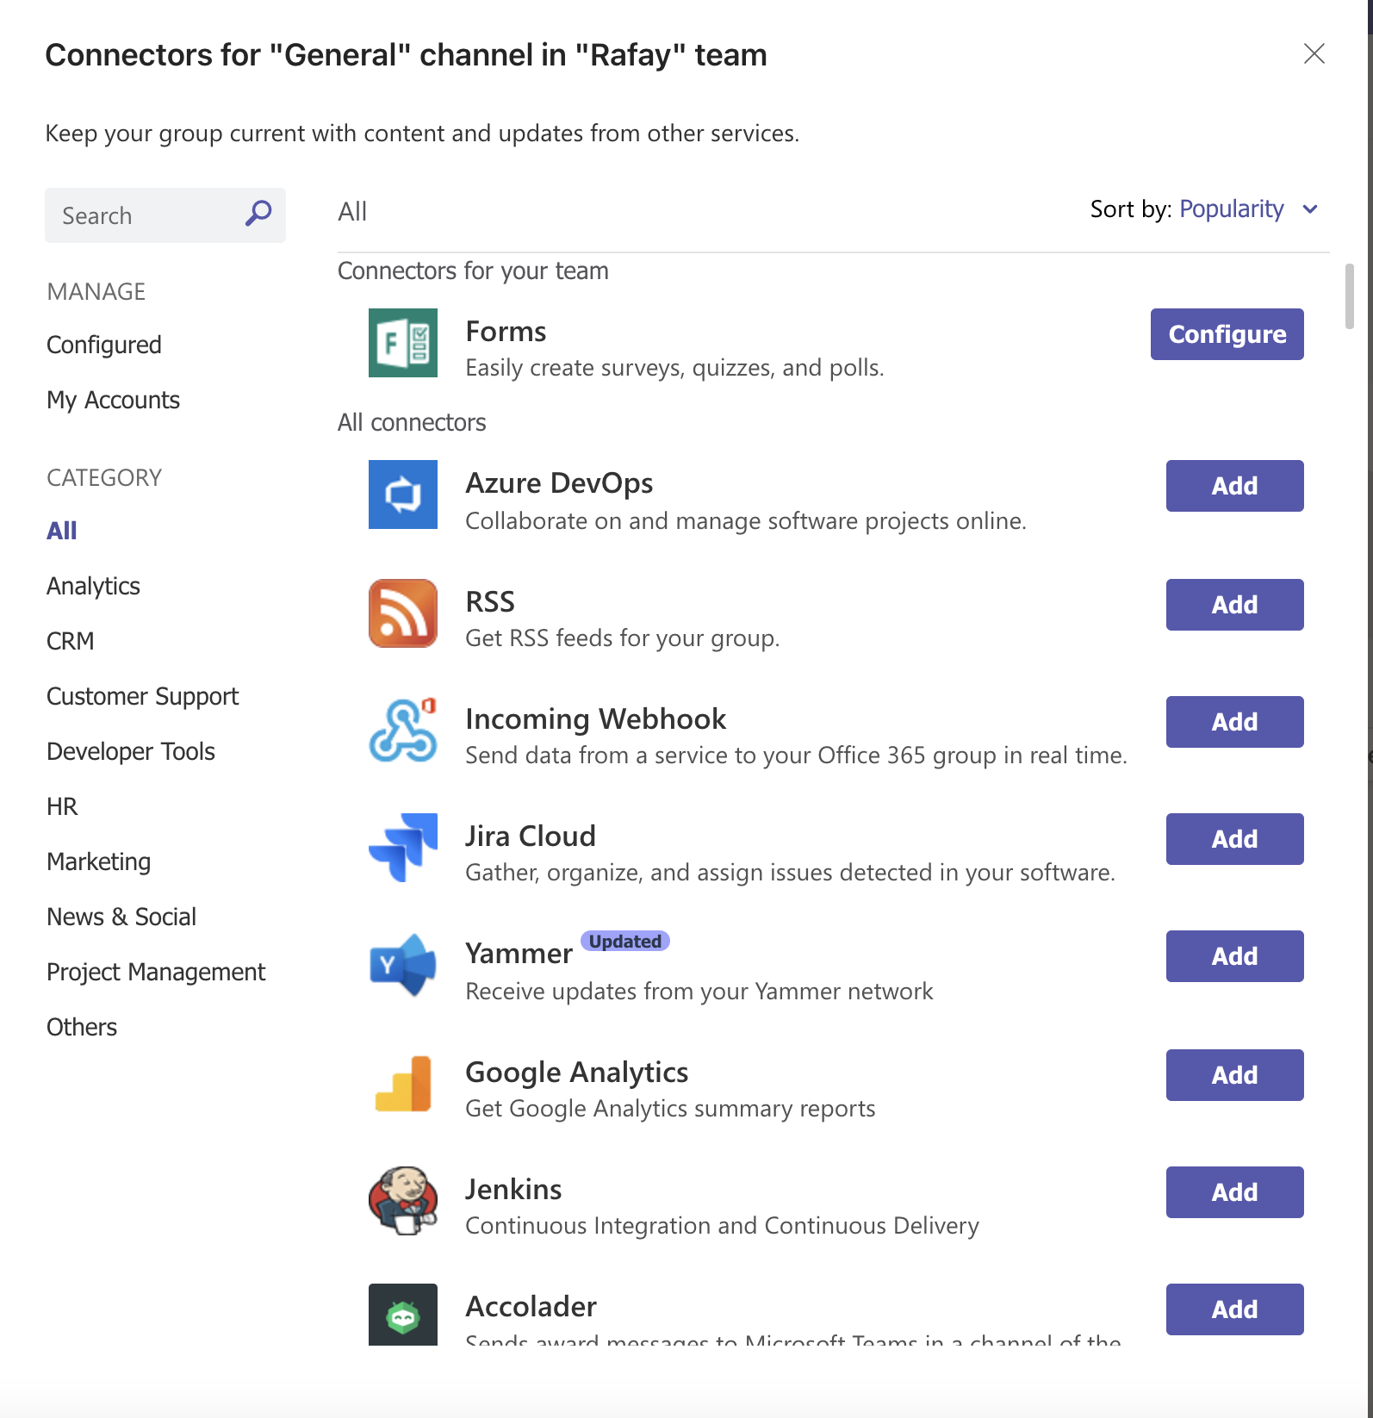Focus the connector Search field

[x=165, y=215]
